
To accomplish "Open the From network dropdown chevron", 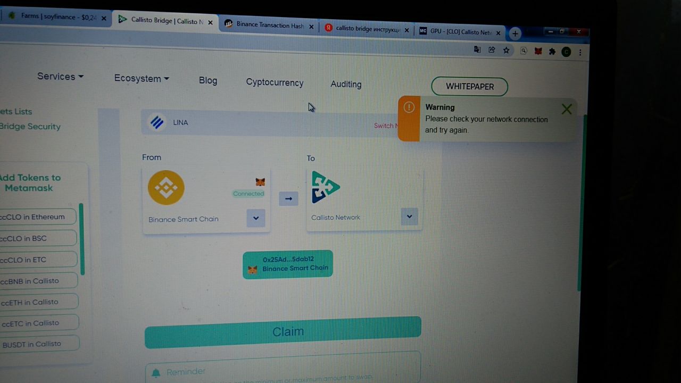I will [x=256, y=218].
